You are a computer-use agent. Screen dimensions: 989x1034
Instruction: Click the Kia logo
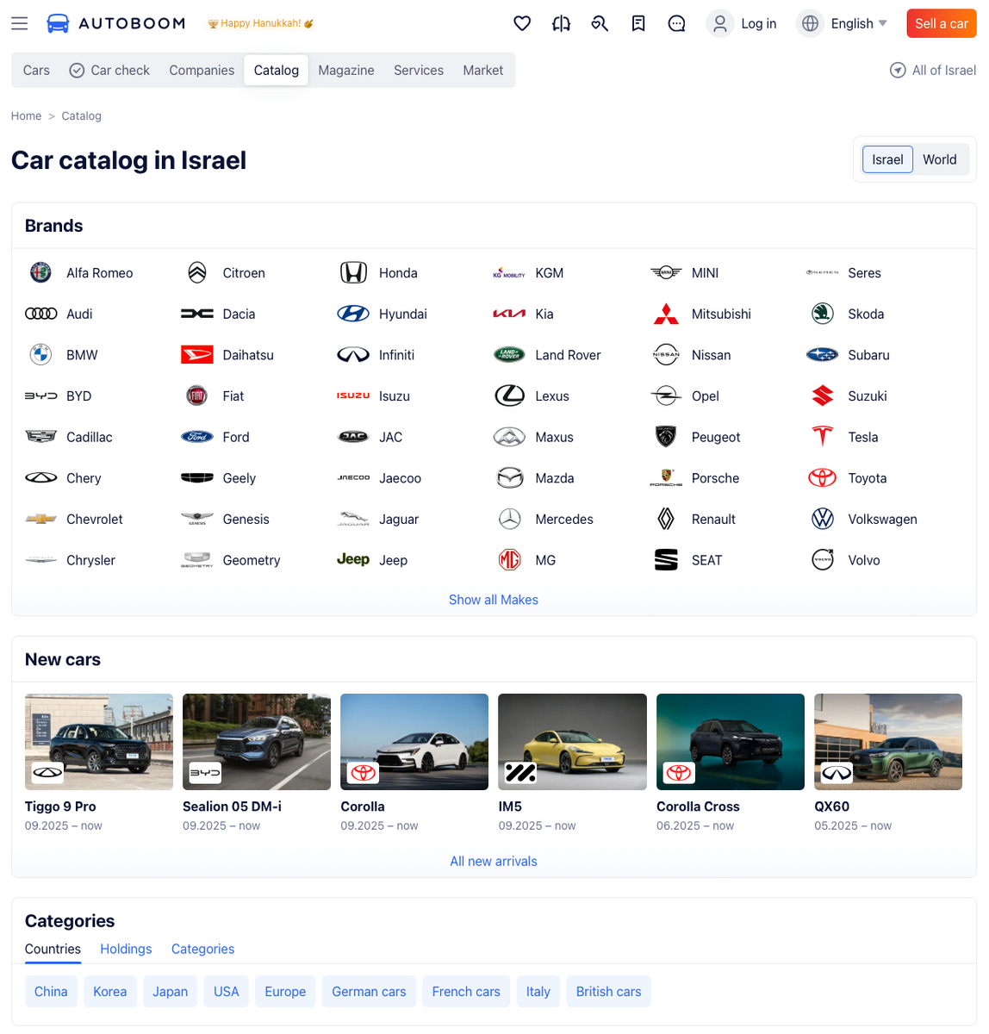click(x=509, y=314)
